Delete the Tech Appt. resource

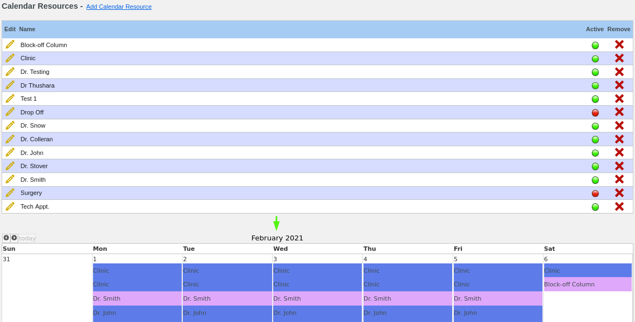(619, 206)
